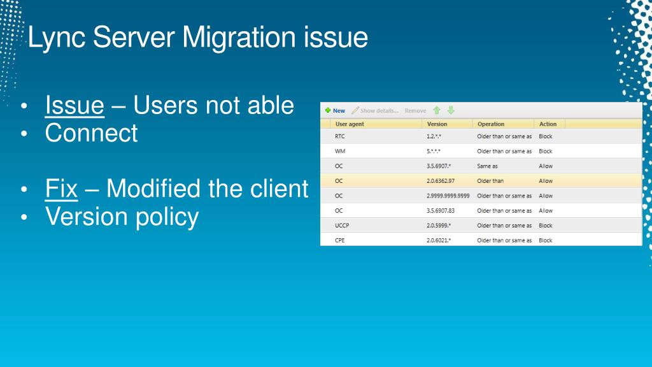
Task: Click Block action in the RTC row
Action: 546,136
